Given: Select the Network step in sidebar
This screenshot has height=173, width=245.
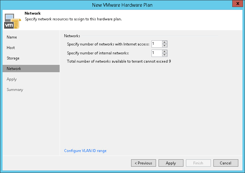Looking at the screenshot, I should 31,68.
